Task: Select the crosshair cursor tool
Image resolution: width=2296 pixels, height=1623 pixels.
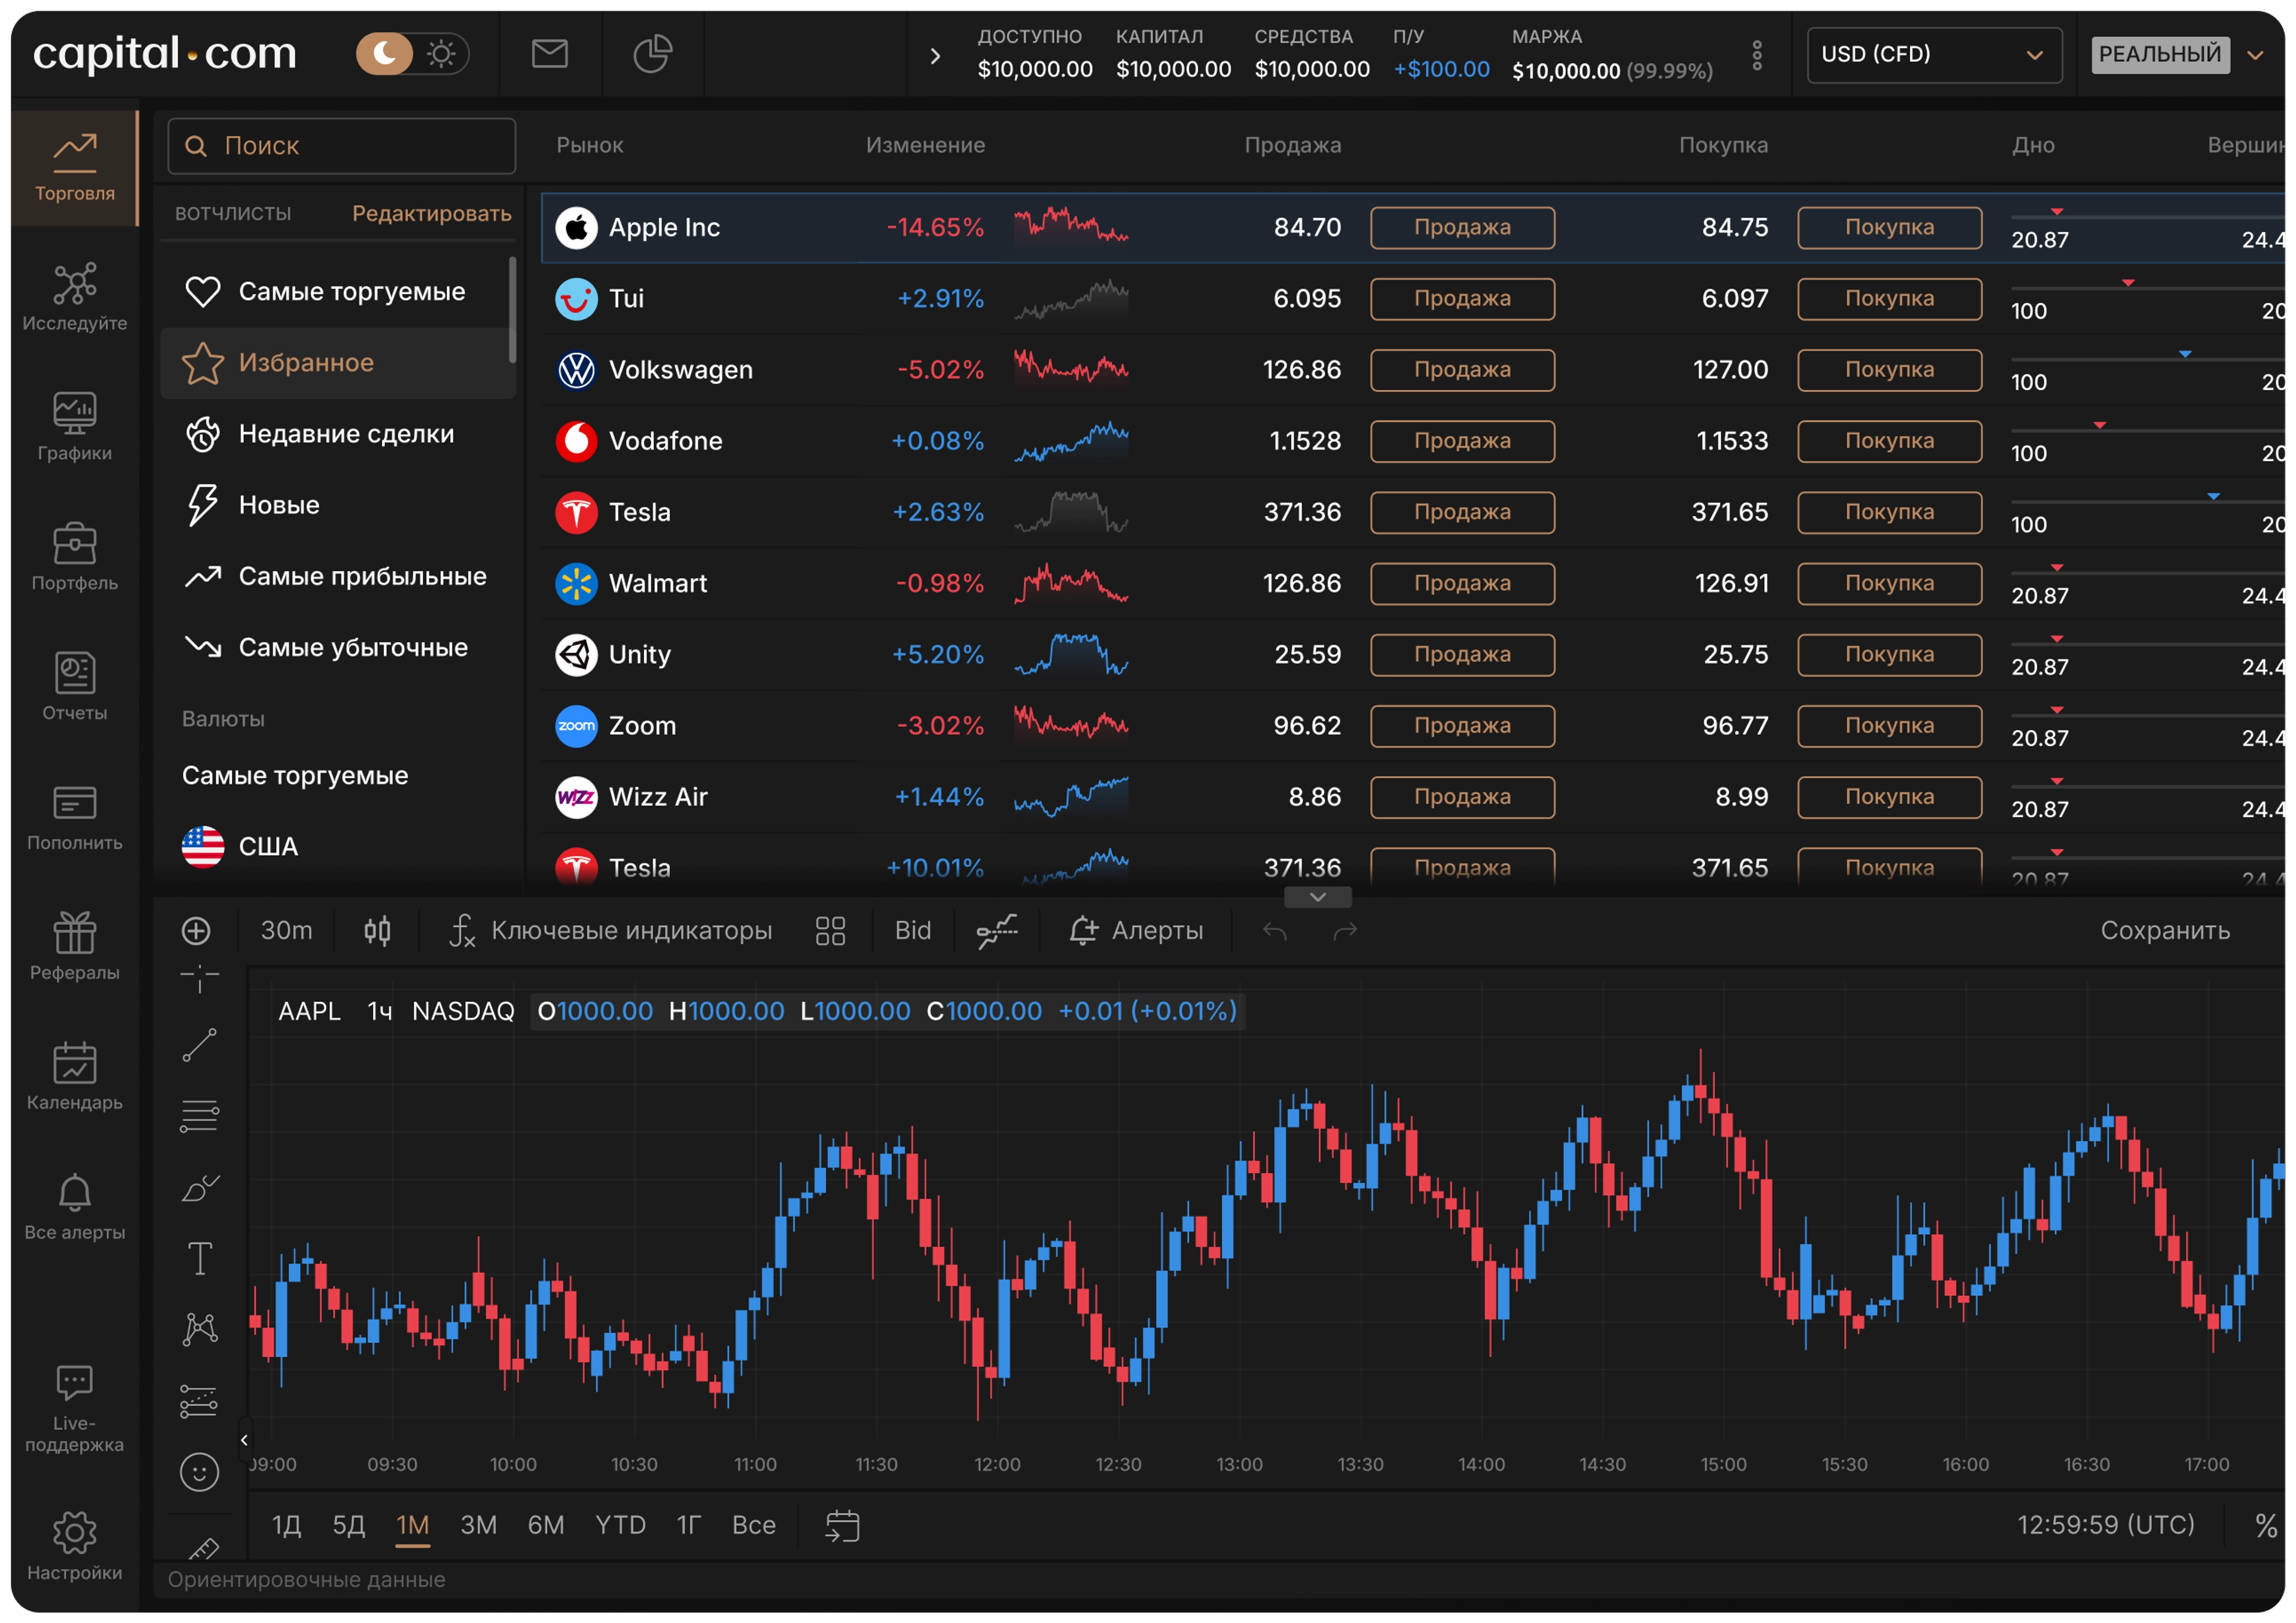Action: click(x=199, y=978)
